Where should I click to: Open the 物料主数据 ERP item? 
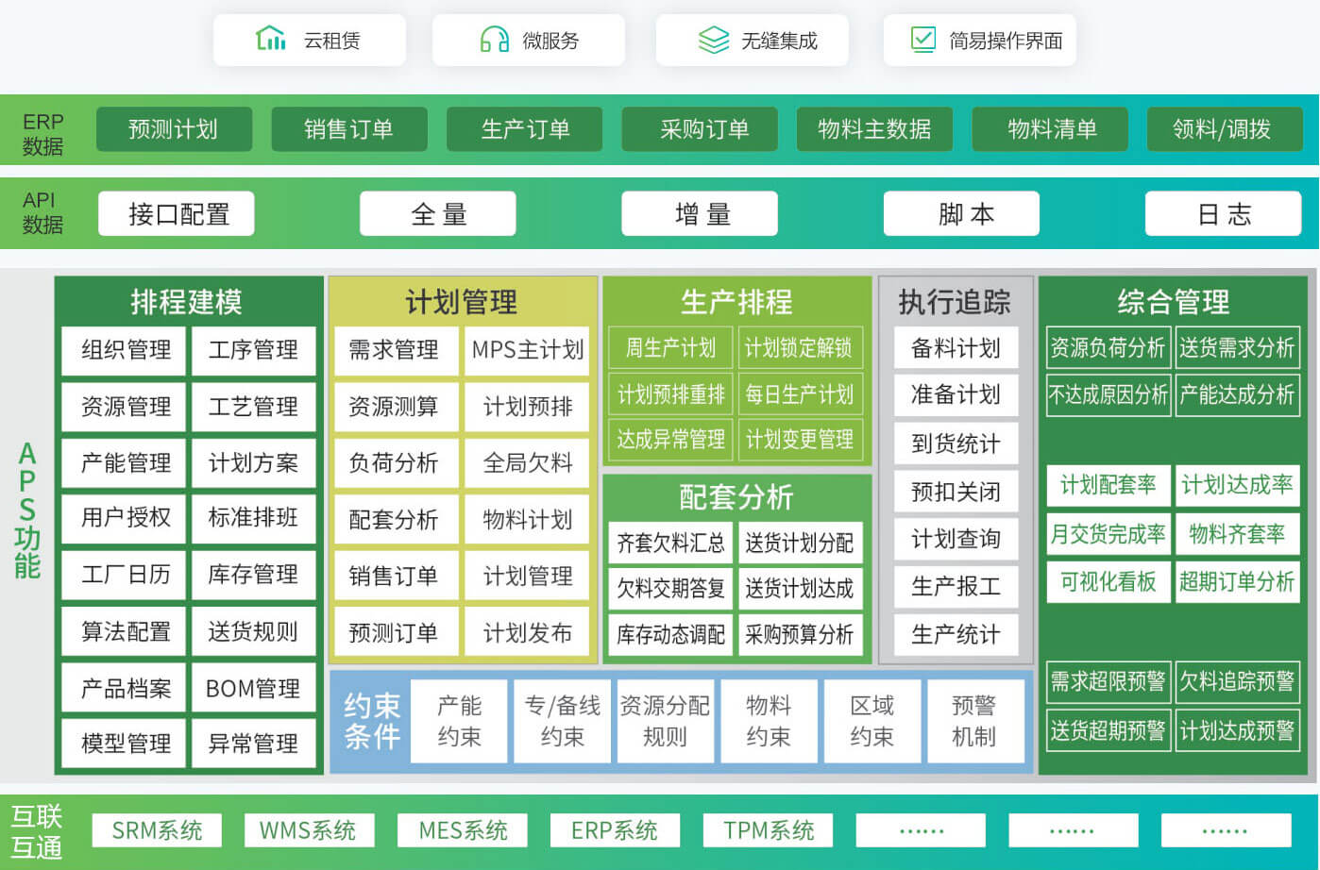click(x=874, y=129)
